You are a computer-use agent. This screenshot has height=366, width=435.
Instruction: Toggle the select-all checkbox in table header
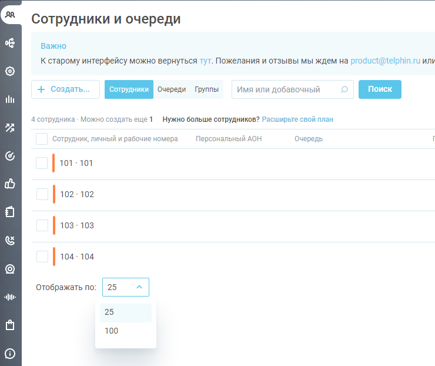click(42, 139)
